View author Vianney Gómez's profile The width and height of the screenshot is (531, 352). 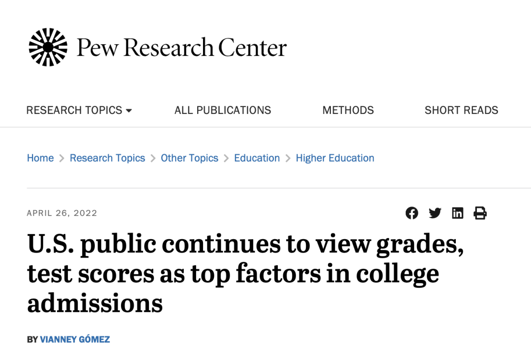tap(75, 339)
